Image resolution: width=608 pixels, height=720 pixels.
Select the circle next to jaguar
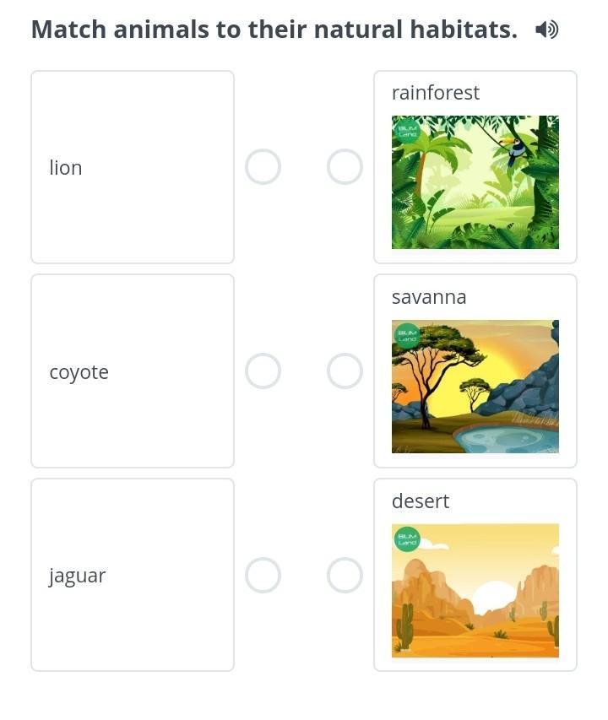coord(263,576)
